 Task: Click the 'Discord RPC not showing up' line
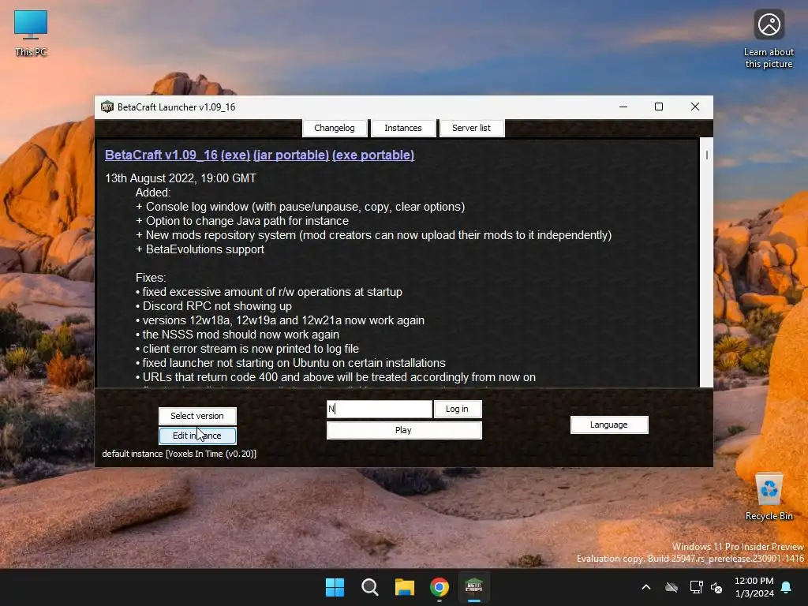(214, 306)
